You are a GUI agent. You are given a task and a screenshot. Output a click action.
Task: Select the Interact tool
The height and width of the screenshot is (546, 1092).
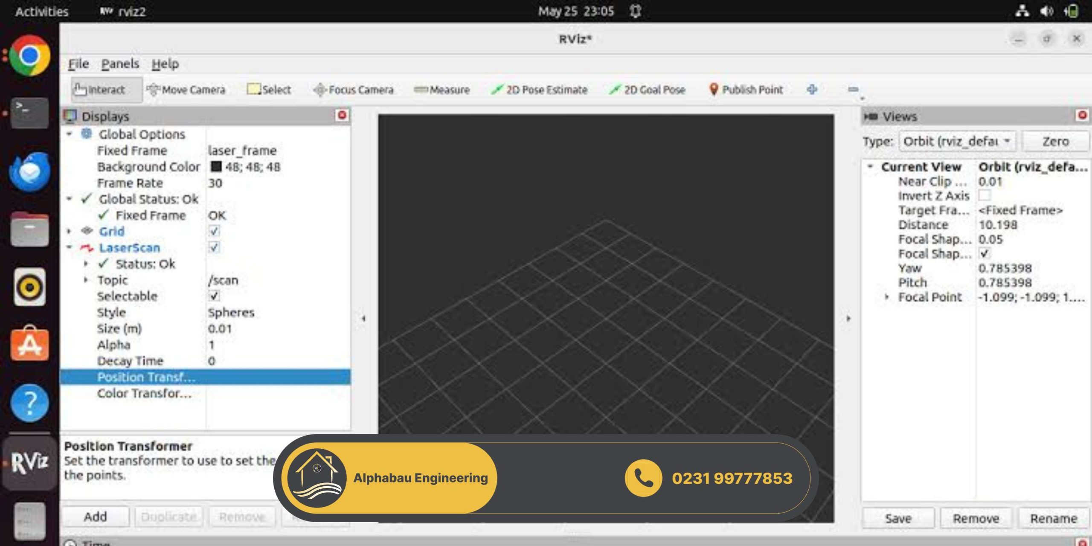107,90
